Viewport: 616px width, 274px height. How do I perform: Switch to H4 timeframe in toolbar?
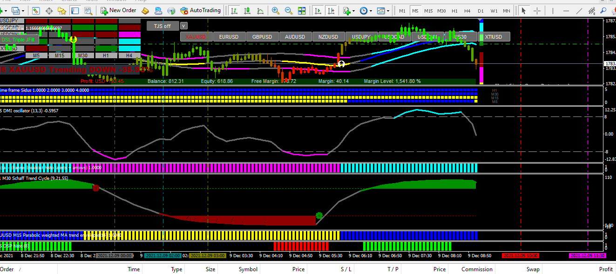(x=467, y=10)
